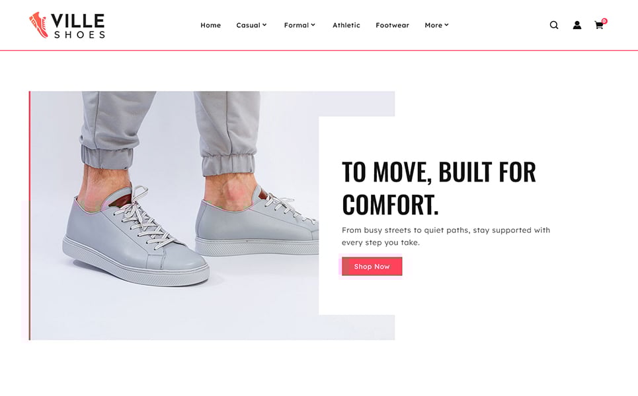638x396 pixels.
Task: Navigate to the Footwear link
Action: [x=392, y=25]
